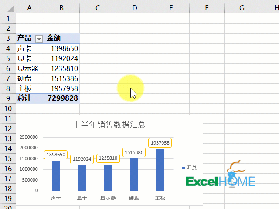Click the 显示器 bar in chart
Screen dimensions: 279x209
[x=108, y=178]
